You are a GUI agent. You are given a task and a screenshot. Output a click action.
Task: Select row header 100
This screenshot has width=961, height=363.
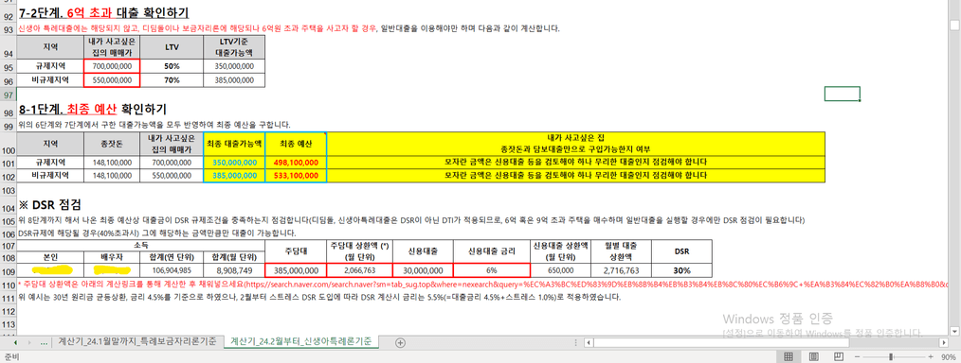pos(8,144)
